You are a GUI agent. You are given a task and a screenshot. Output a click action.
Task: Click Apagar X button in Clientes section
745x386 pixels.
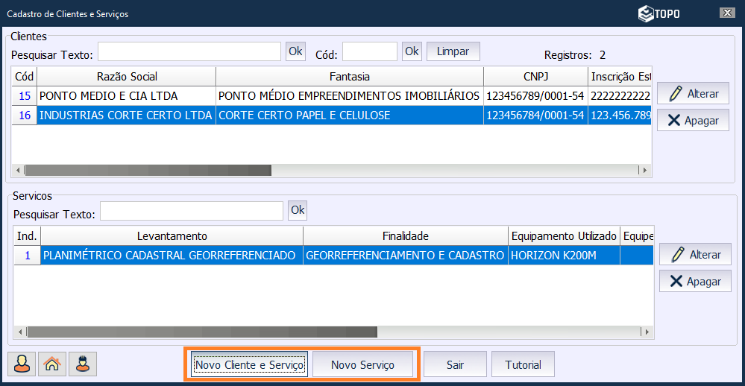[x=693, y=120]
